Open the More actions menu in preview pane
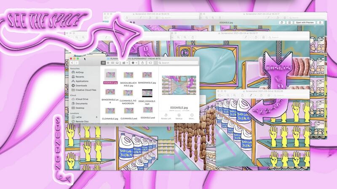Viewport: 337px width, 189px height. [192, 116]
